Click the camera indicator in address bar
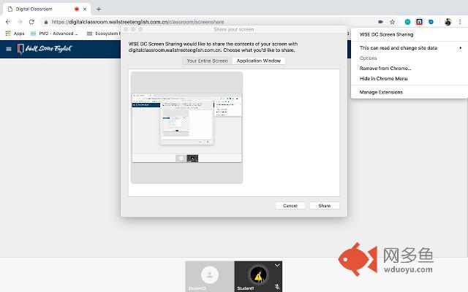The image size is (468, 292). click(380, 22)
